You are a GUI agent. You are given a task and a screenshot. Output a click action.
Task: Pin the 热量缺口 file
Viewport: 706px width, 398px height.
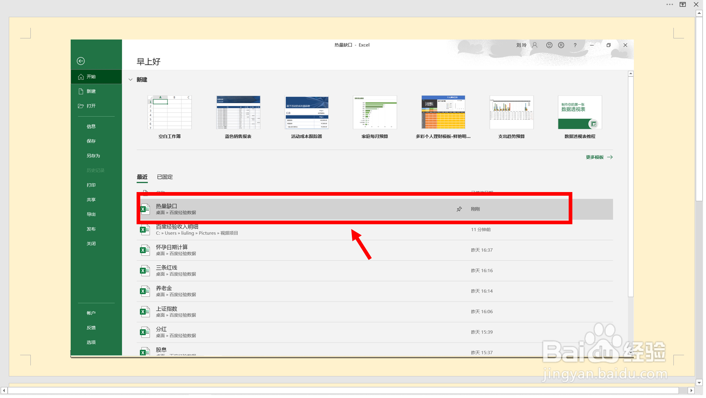459,209
